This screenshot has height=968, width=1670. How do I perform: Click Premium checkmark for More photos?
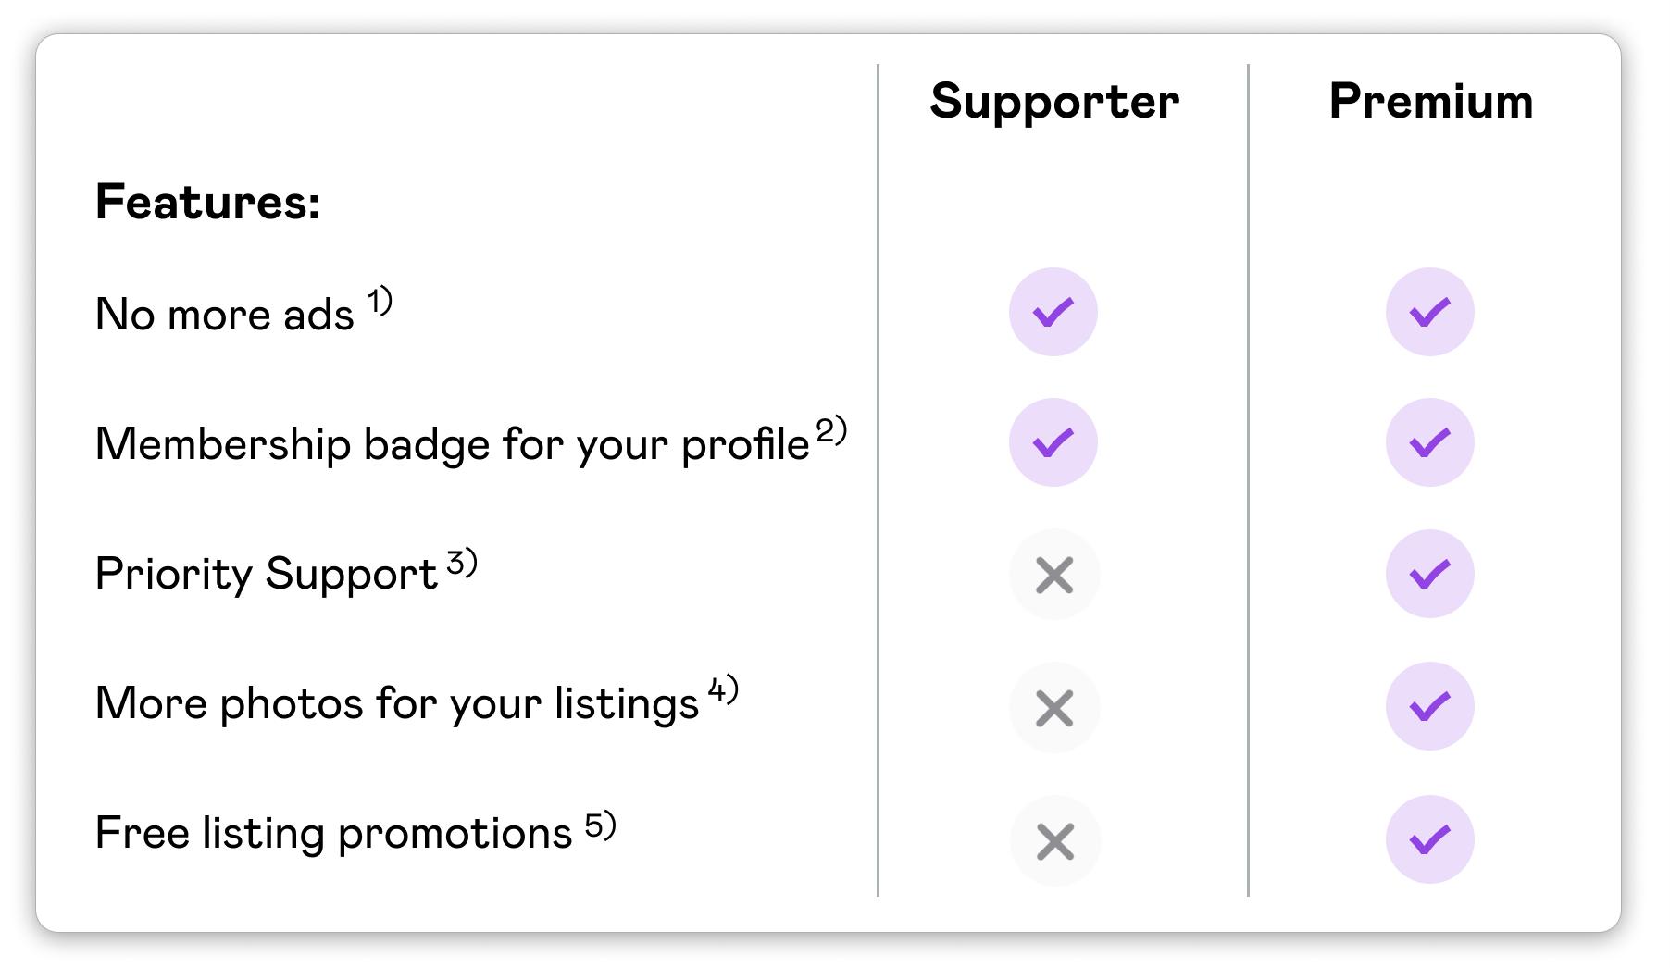pyautogui.click(x=1430, y=706)
